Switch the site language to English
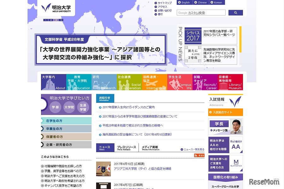284x189 pixels. click(185, 3)
